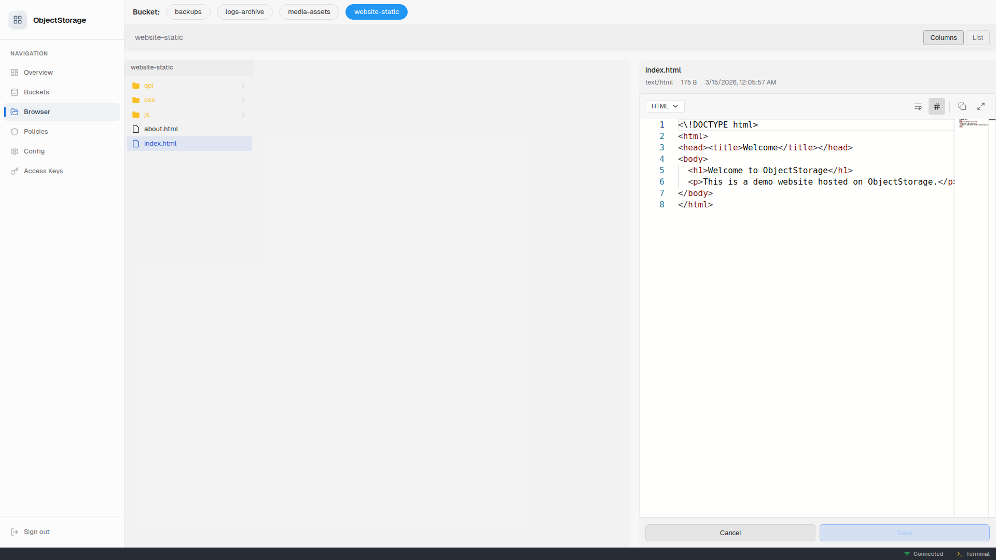This screenshot has width=996, height=560.
Task: Select the logs-archive bucket tab
Action: coord(244,12)
